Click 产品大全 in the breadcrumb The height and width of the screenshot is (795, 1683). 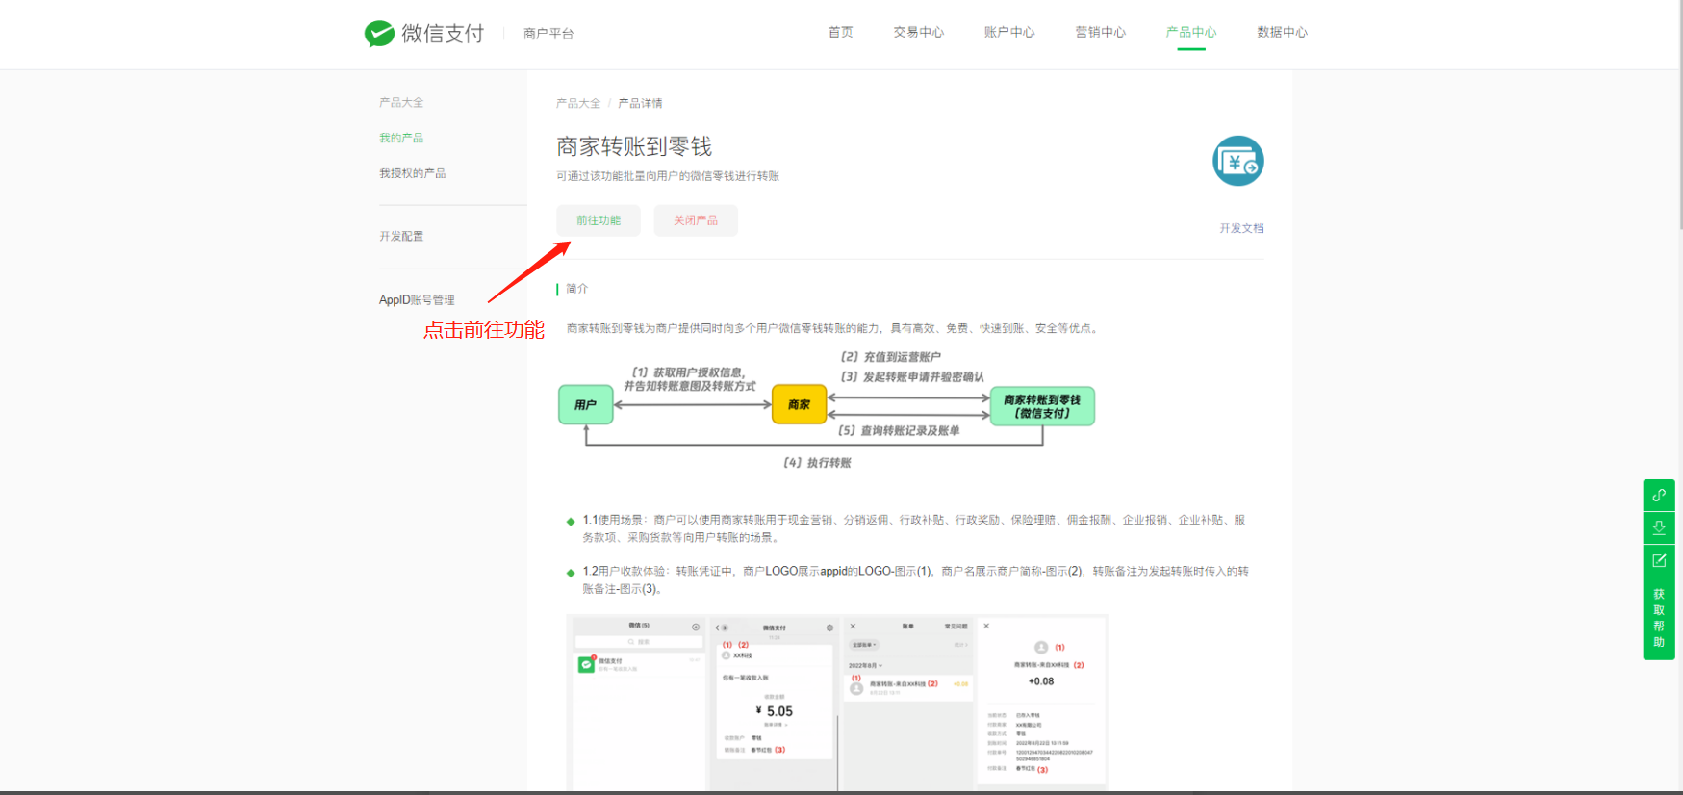(577, 103)
